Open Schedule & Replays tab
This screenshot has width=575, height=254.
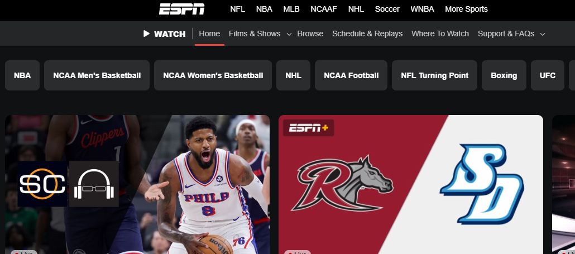367,33
